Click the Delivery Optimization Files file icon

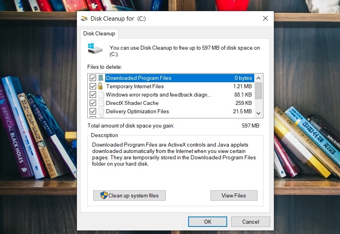[x=101, y=112]
